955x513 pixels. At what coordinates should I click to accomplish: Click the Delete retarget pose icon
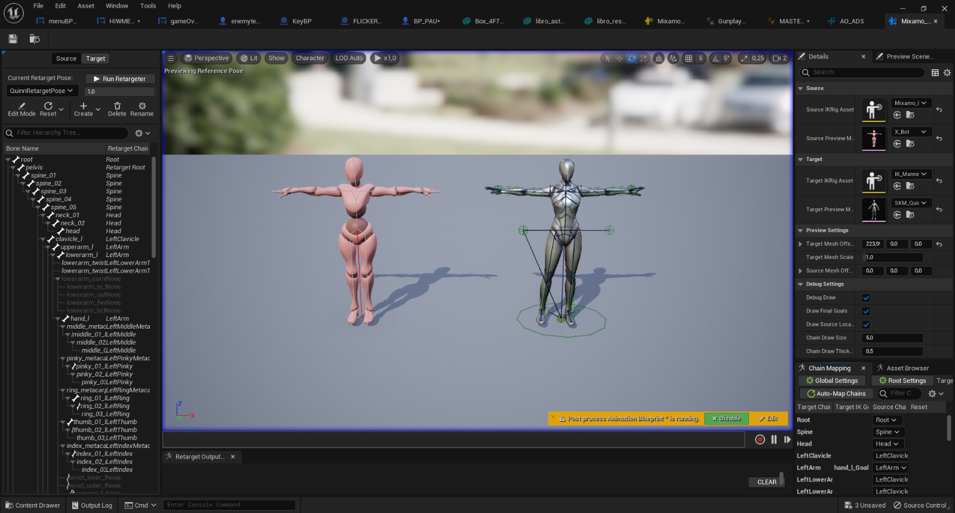117,106
